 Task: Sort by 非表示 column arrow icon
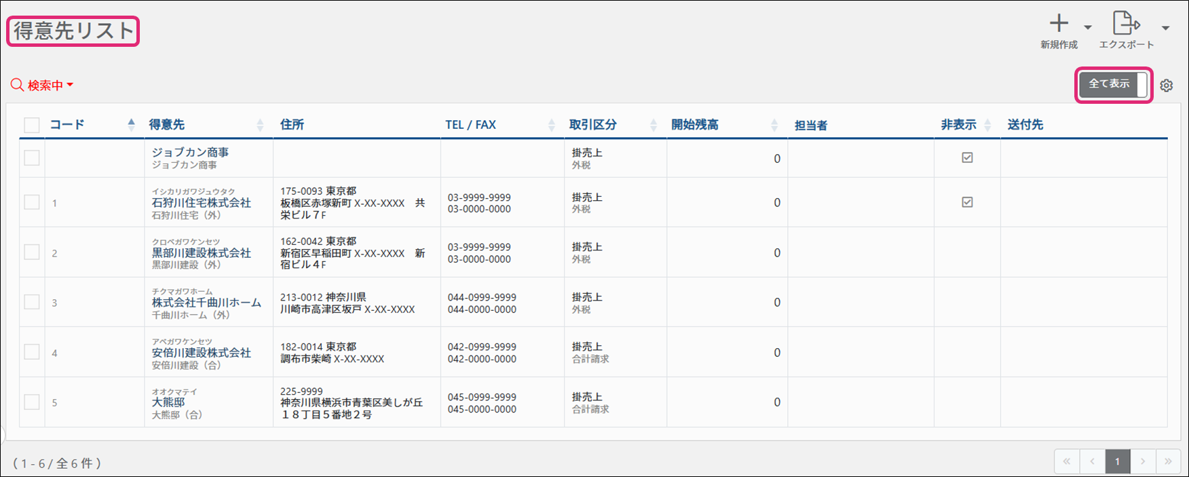(x=987, y=125)
